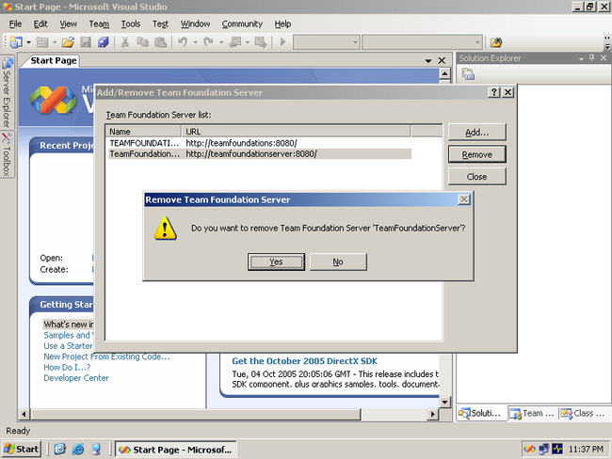The image size is (612, 459).
Task: Click the Cut scissors icon
Action: 125,42
